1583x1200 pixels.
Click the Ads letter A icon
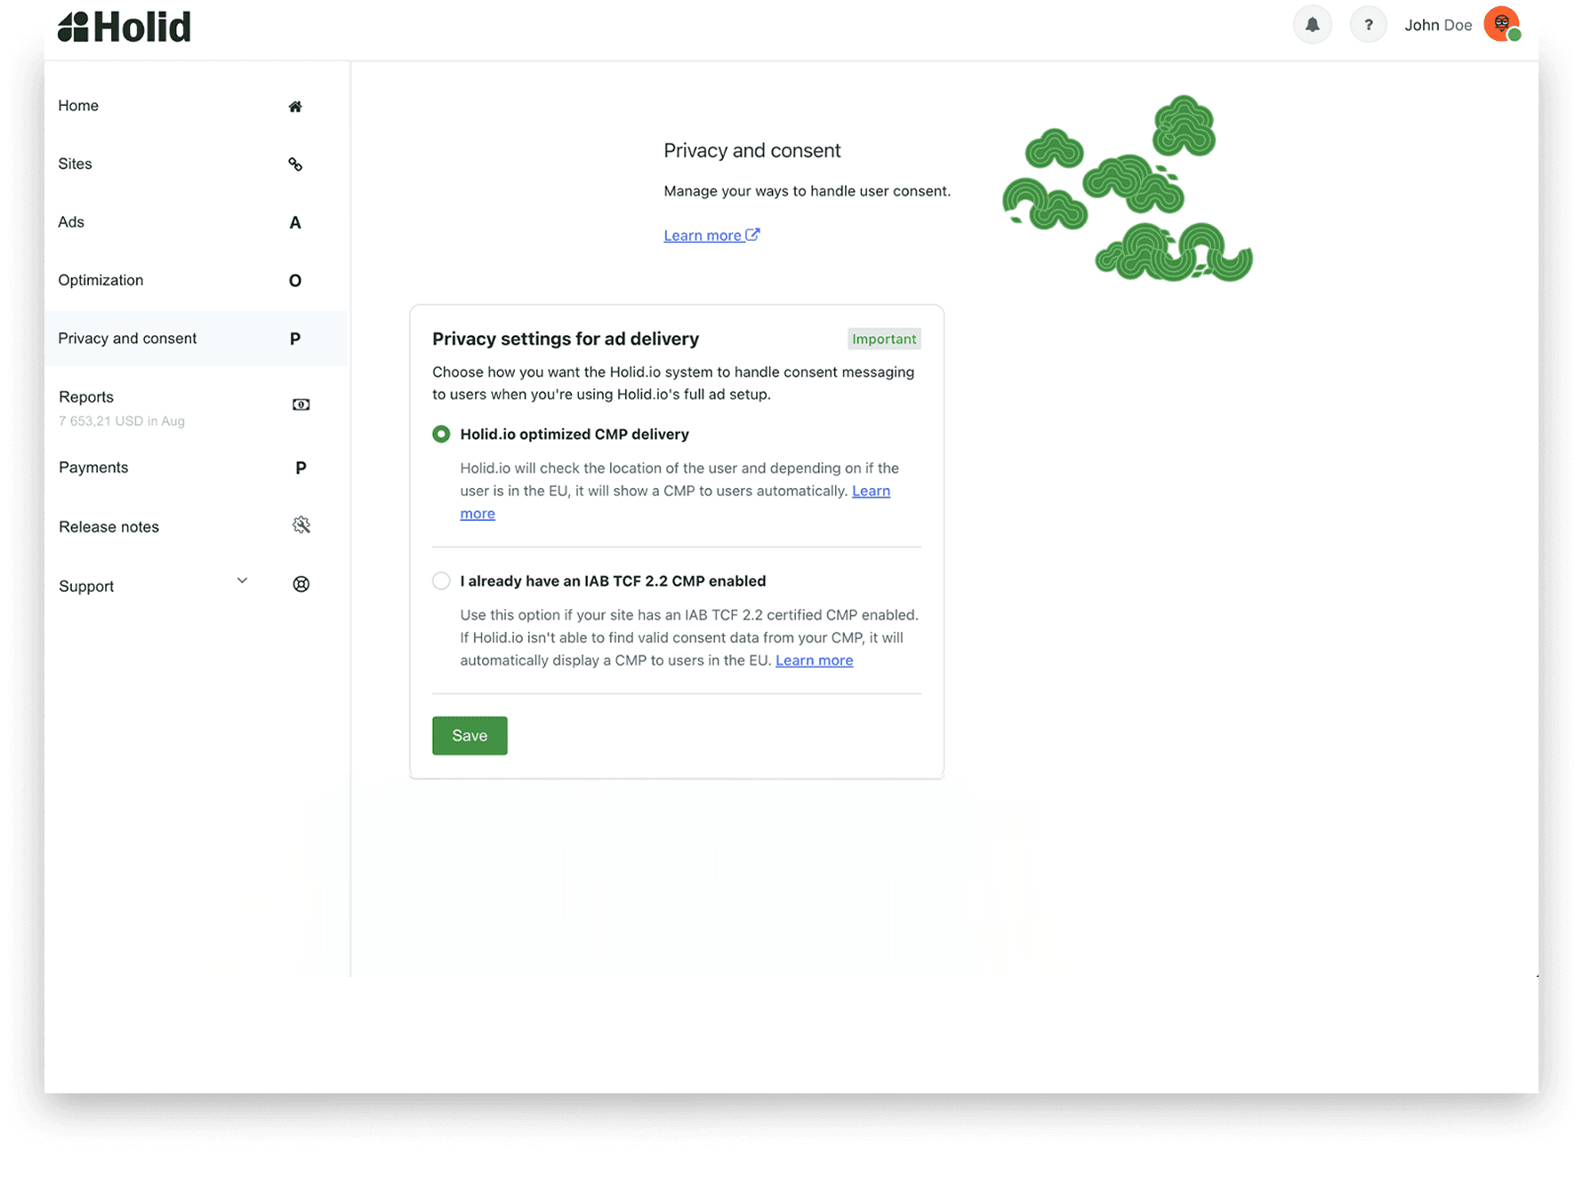click(295, 223)
